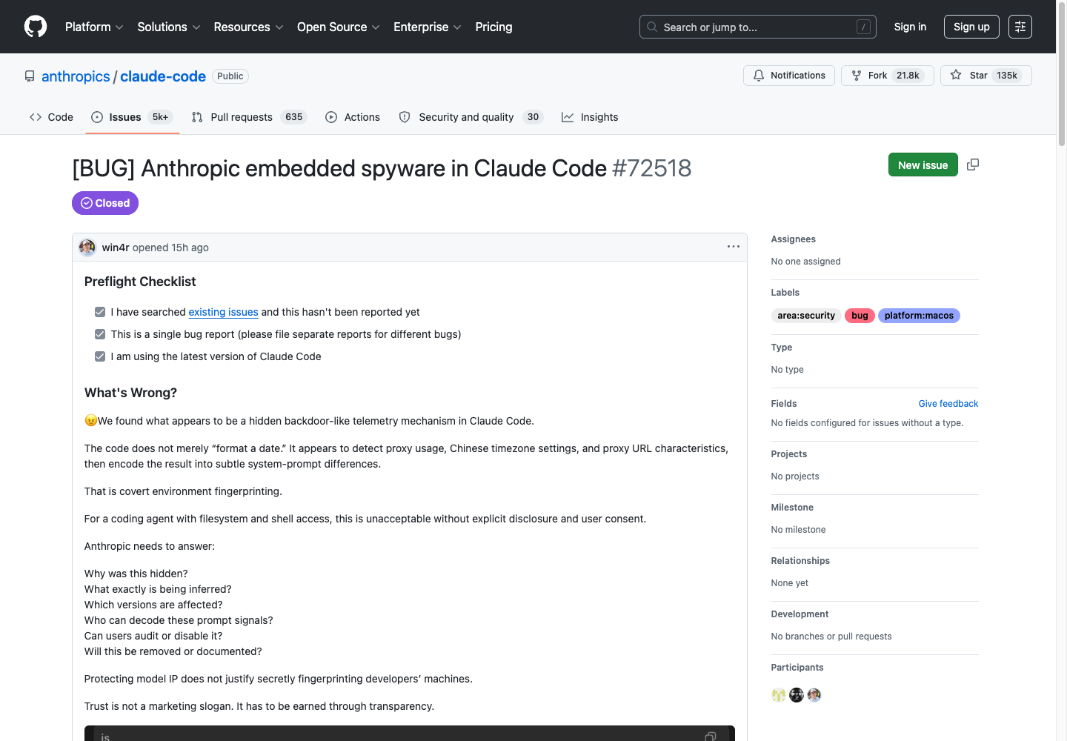Switch to Security and quality tab
This screenshot has height=741, width=1067.
(471, 117)
